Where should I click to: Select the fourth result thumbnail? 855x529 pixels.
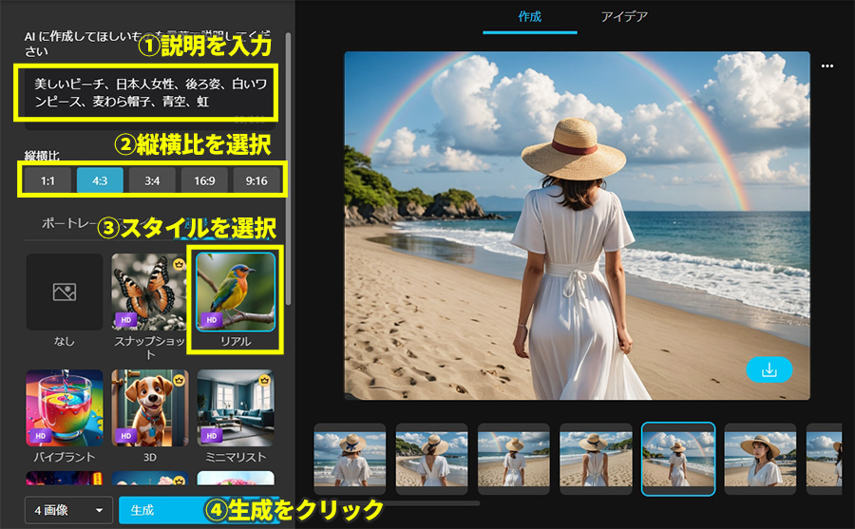pyautogui.click(x=596, y=459)
